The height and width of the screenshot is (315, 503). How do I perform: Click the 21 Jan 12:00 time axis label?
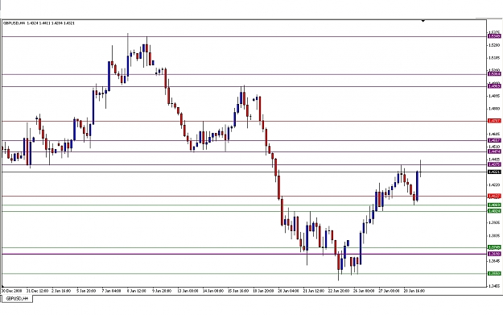click(x=313, y=291)
